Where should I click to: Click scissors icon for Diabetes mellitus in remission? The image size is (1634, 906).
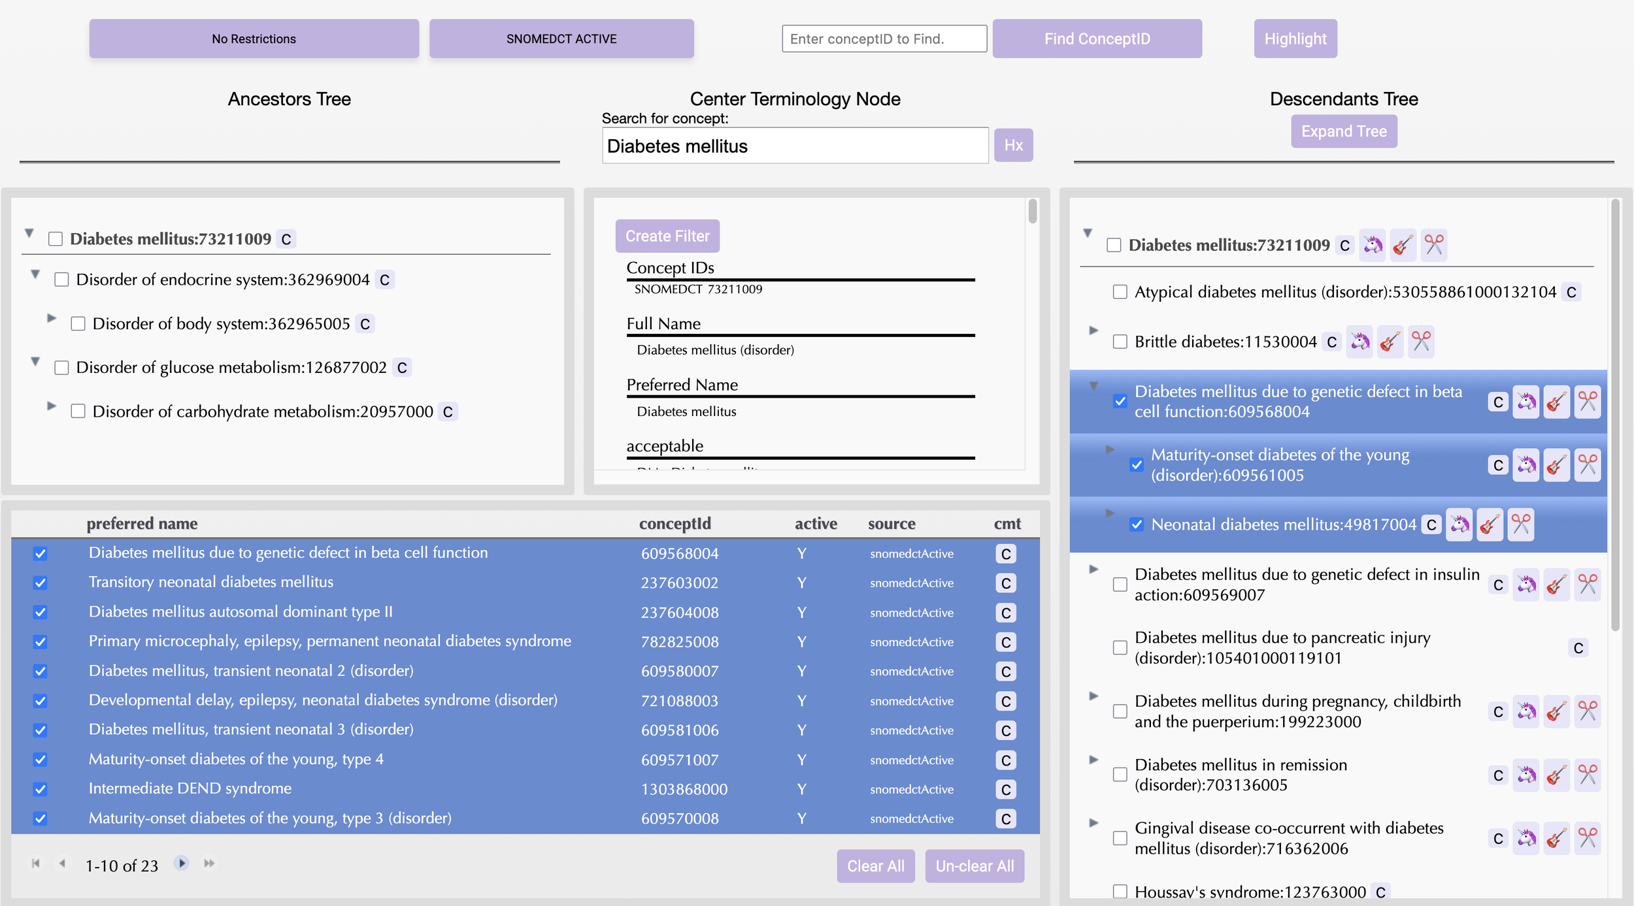[x=1588, y=775]
